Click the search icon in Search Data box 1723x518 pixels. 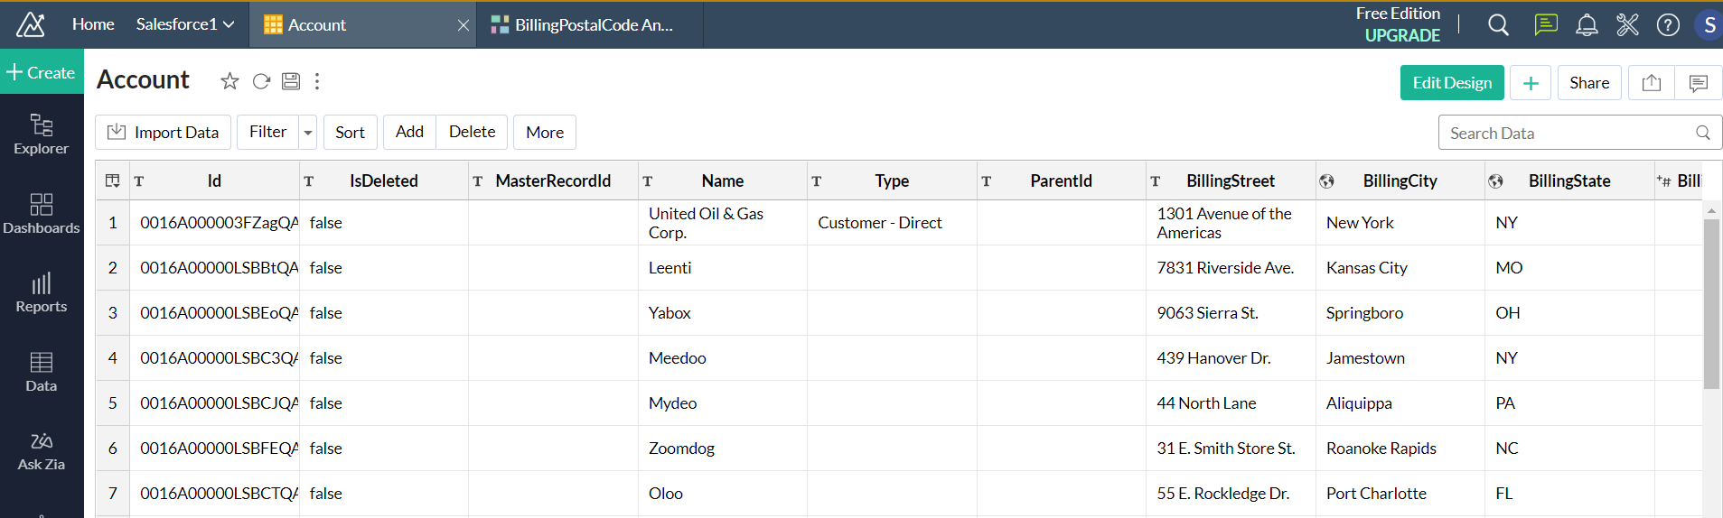1703,133
